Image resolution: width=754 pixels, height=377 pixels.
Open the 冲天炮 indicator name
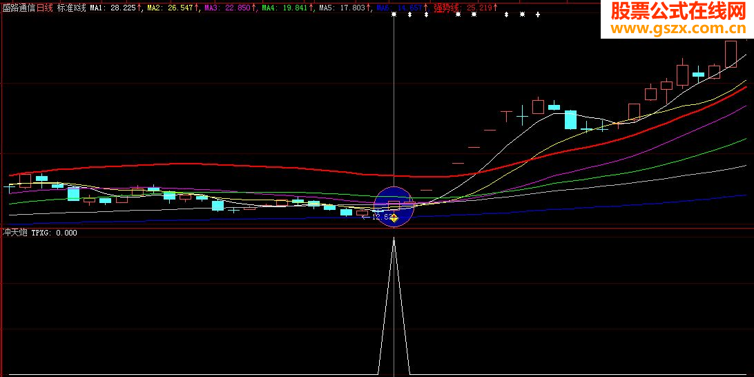point(15,233)
